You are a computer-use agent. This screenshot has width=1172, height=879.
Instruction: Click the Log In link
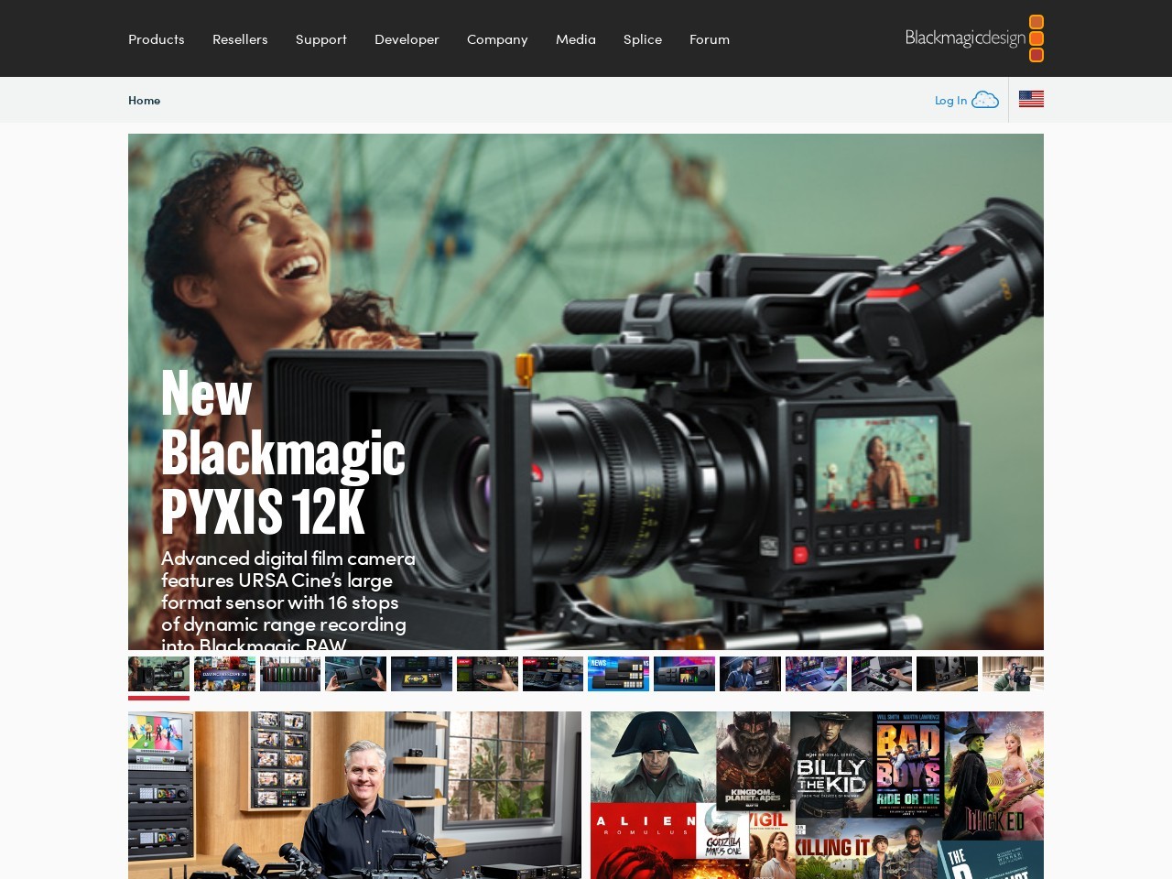[x=950, y=100]
